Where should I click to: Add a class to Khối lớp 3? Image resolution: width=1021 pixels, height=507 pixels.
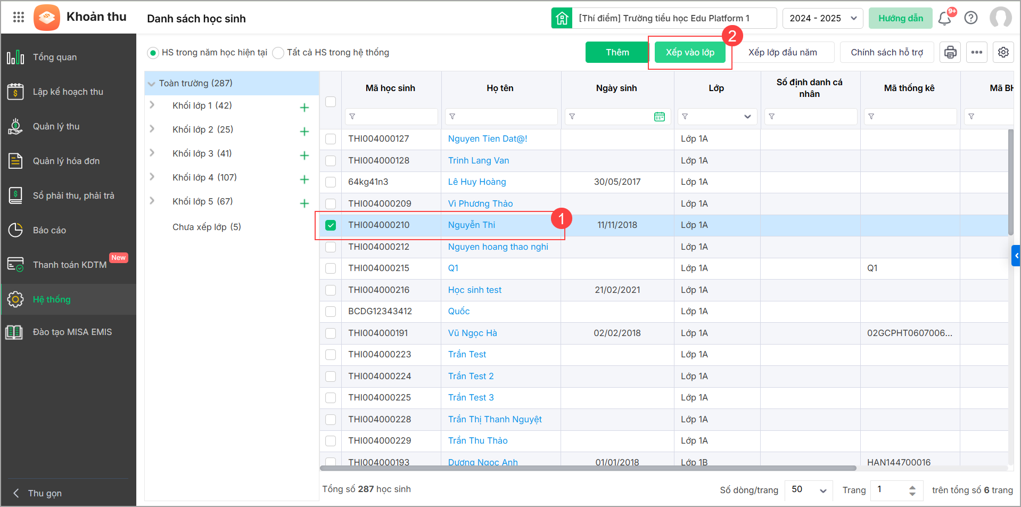coord(304,156)
